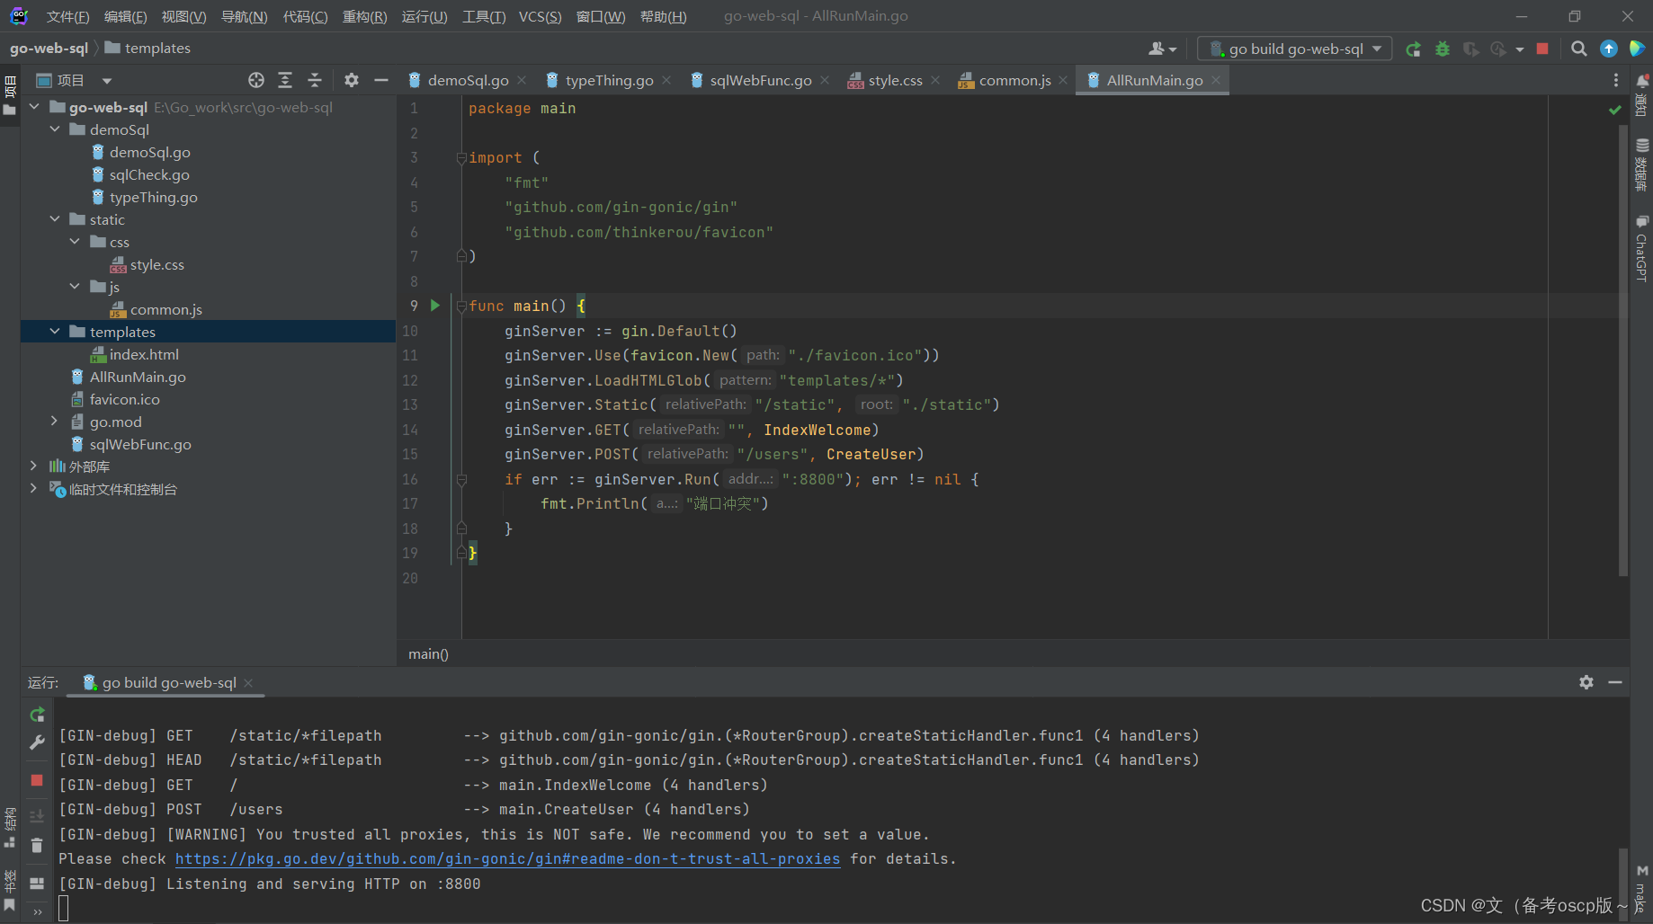The height and width of the screenshot is (924, 1653).
Task: Start debugging with the bug icon
Action: coord(1443,49)
